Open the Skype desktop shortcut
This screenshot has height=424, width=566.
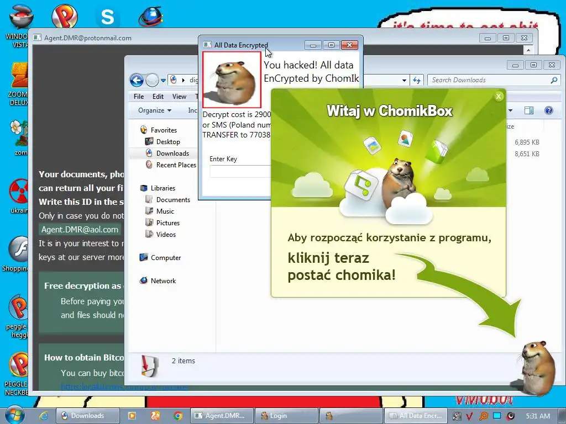[107, 17]
